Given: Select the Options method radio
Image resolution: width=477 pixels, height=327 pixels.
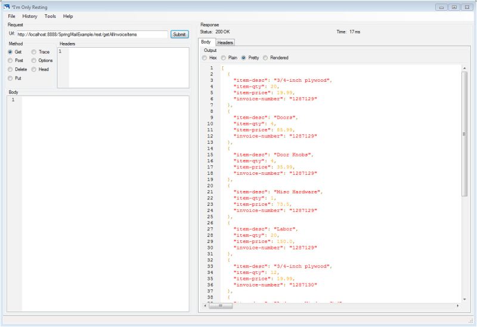Looking at the screenshot, I should click(42, 61).
